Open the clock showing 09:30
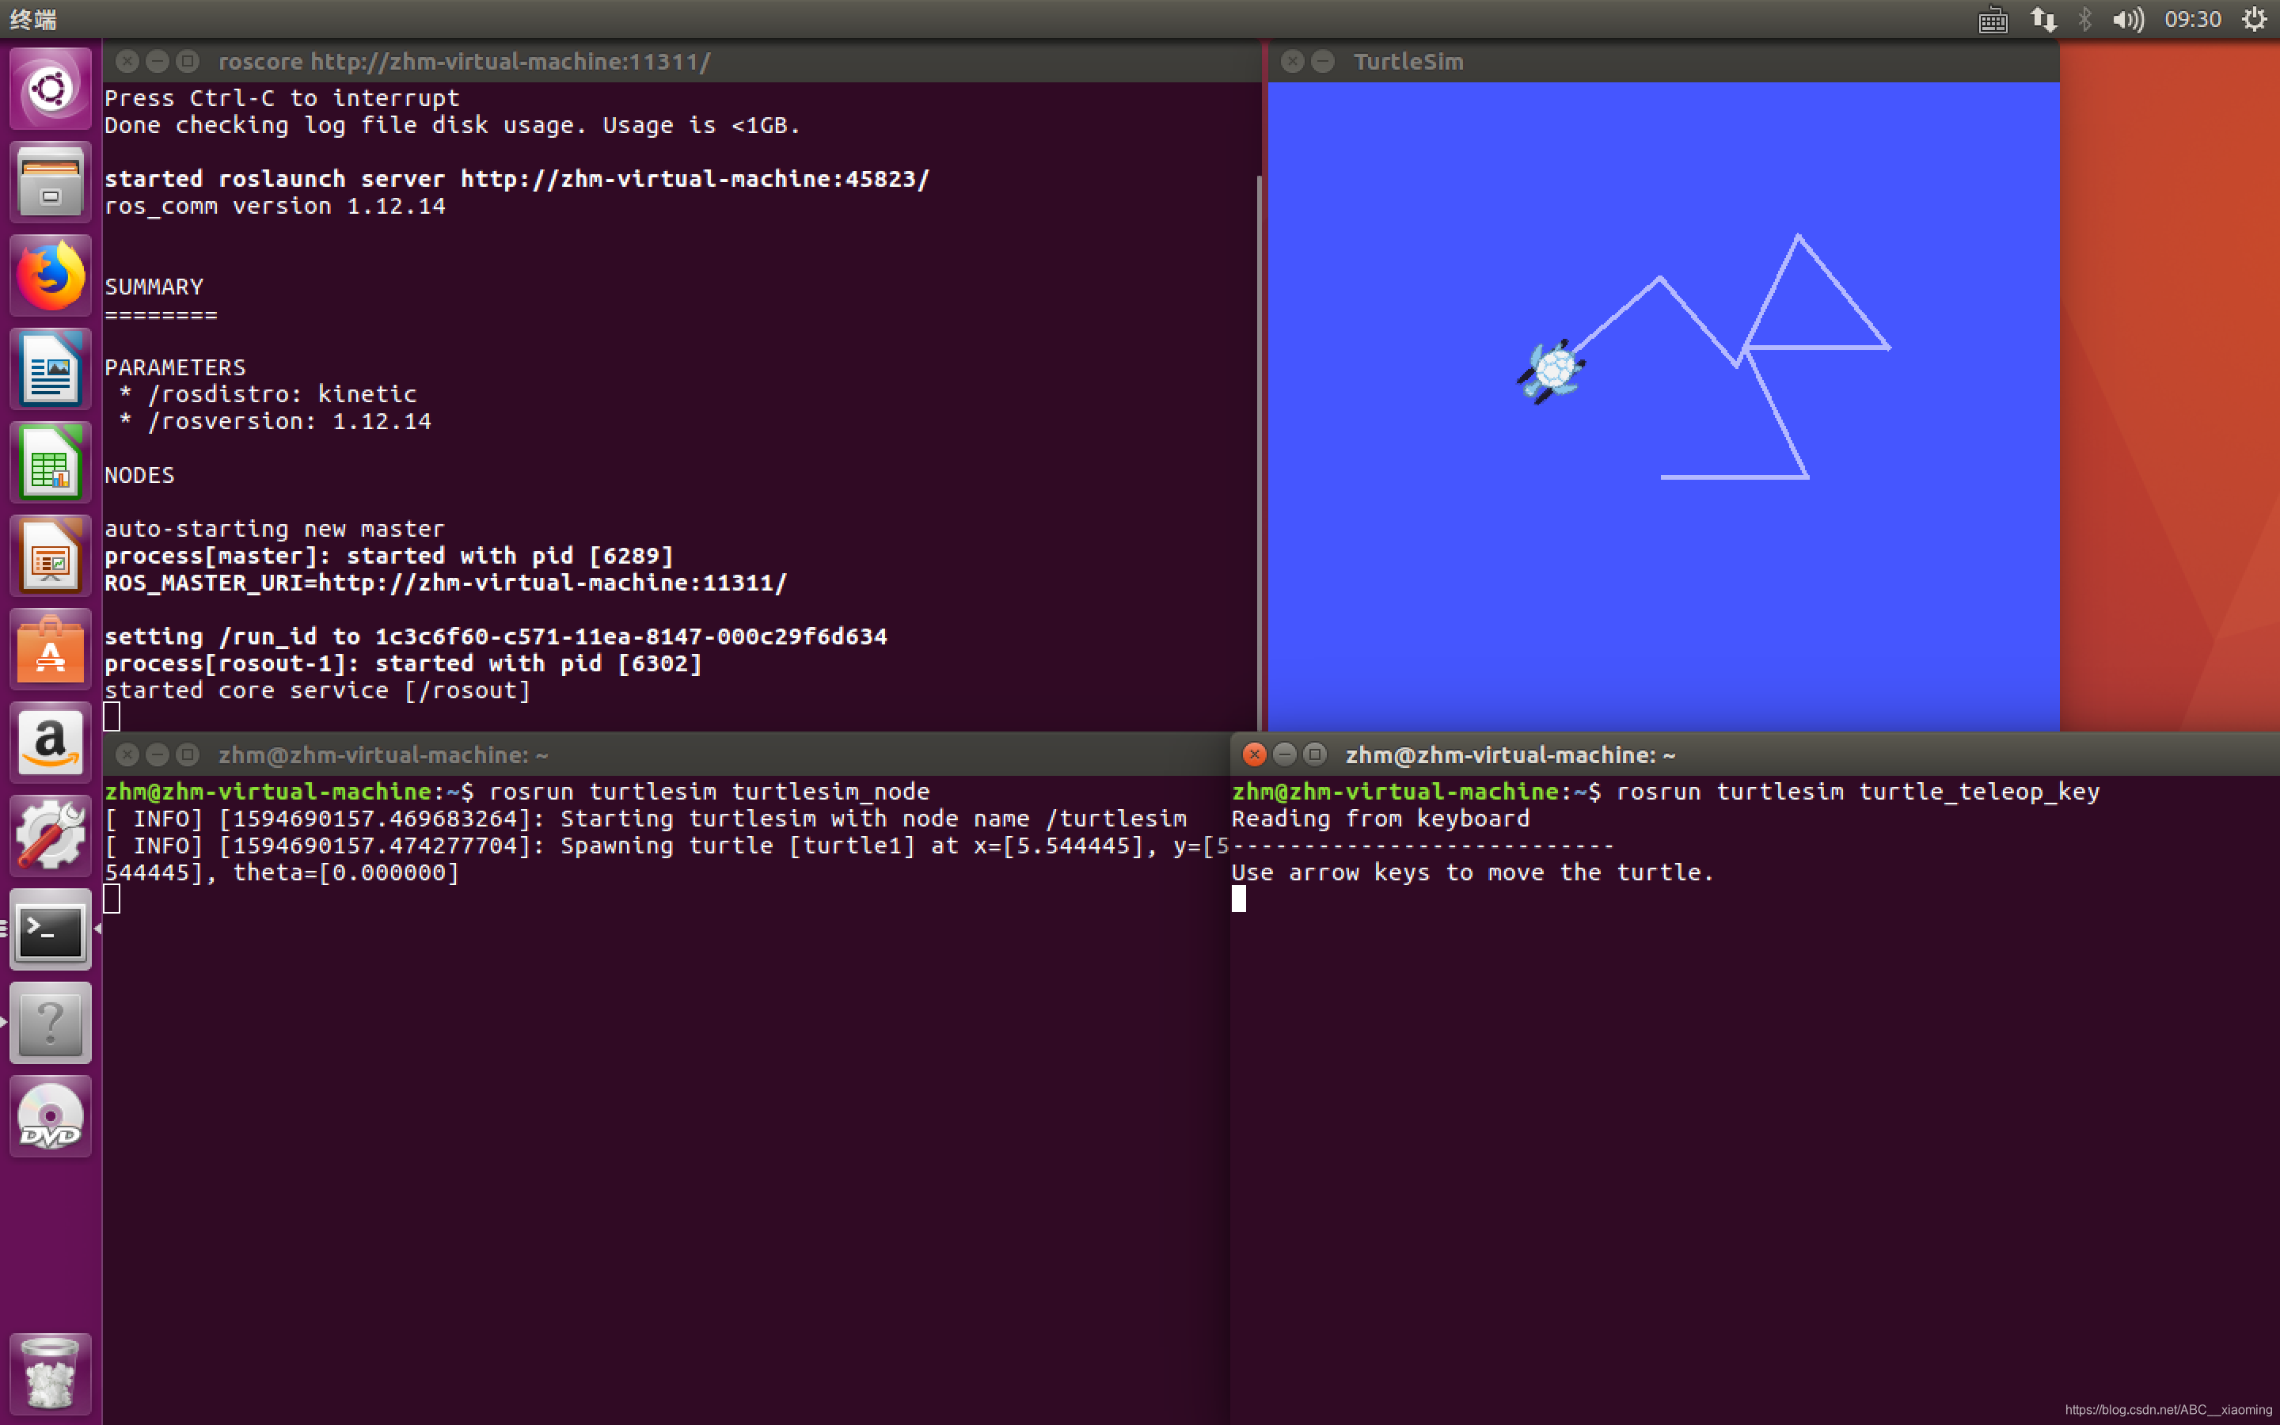Screen dimensions: 2280x1425 (x=2192, y=19)
